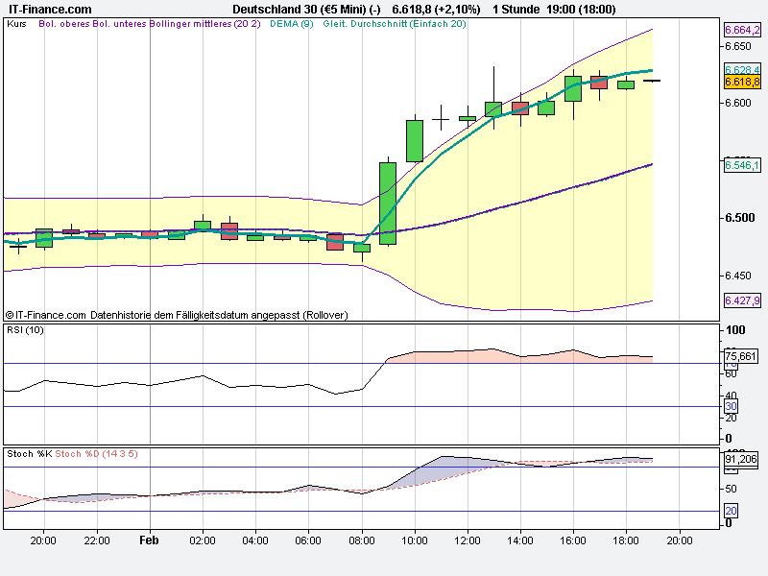This screenshot has height=576, width=768.
Task: Click the highlighted 6.618,8 price tag
Action: [x=740, y=84]
